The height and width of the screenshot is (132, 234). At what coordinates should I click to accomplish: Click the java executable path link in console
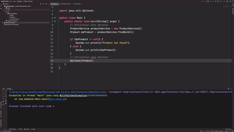[x=58, y=92]
